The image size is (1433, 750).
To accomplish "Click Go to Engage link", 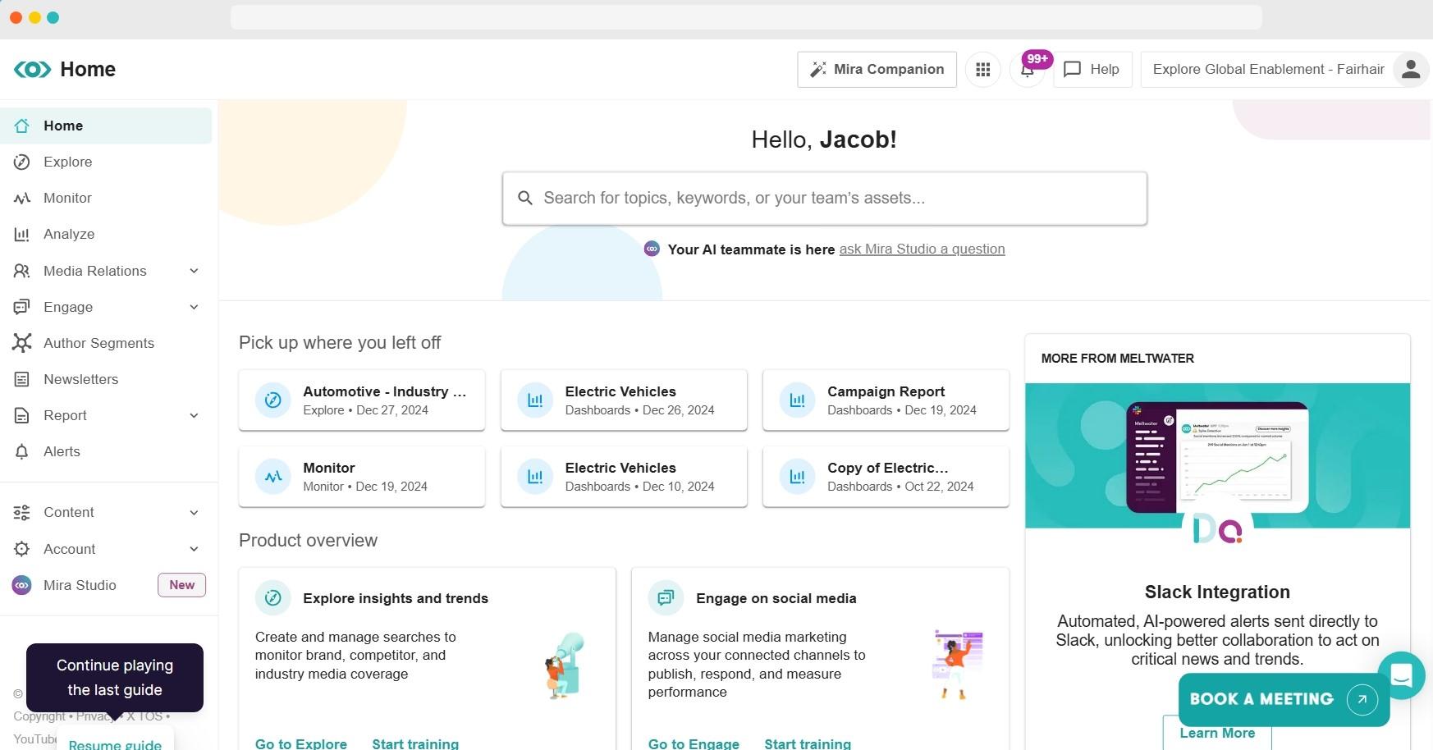I will click(x=694, y=743).
